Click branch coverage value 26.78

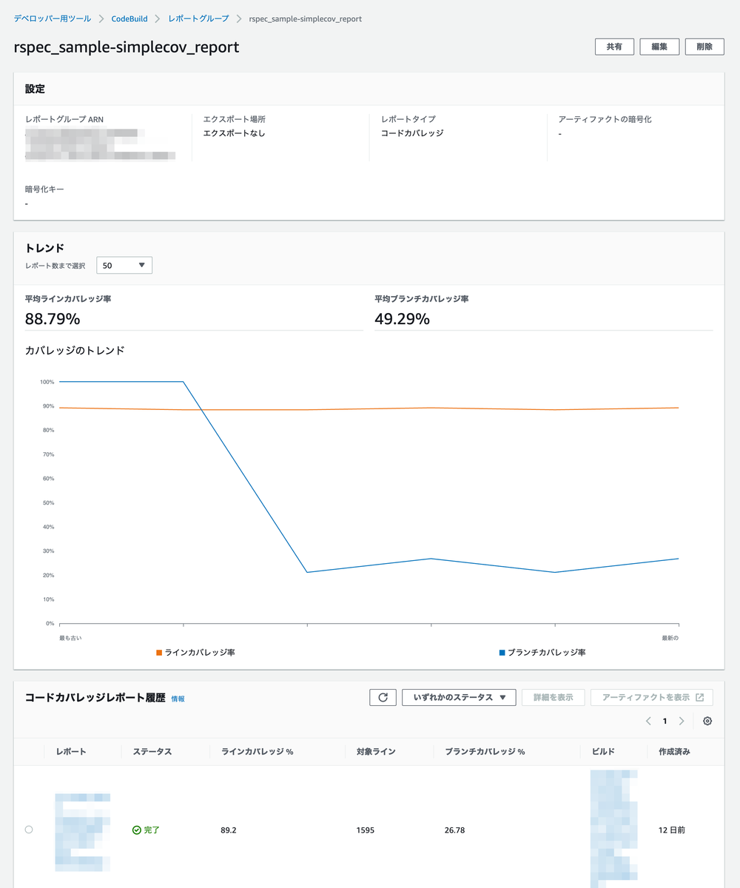coord(455,830)
